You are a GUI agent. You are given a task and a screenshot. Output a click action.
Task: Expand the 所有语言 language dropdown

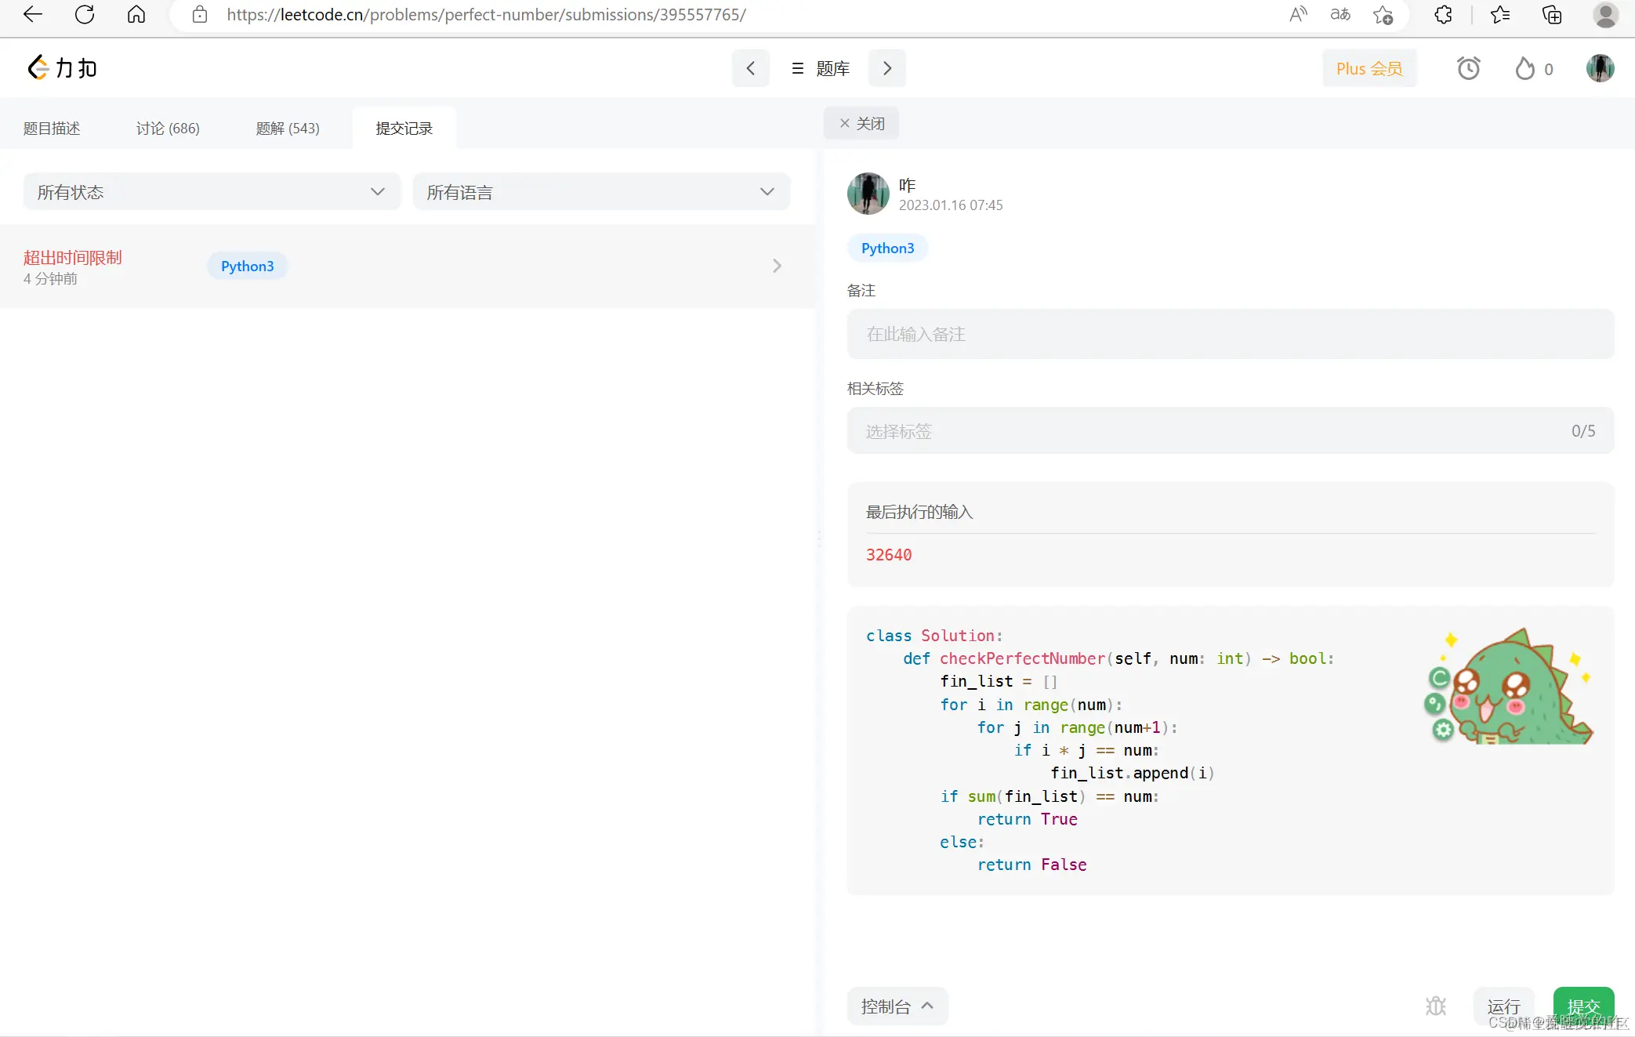coord(601,192)
